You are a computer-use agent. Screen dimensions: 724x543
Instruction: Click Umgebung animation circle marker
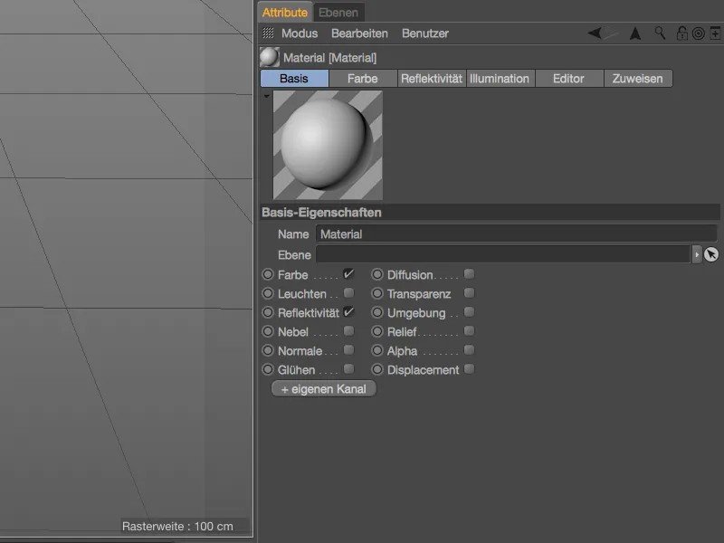point(377,312)
